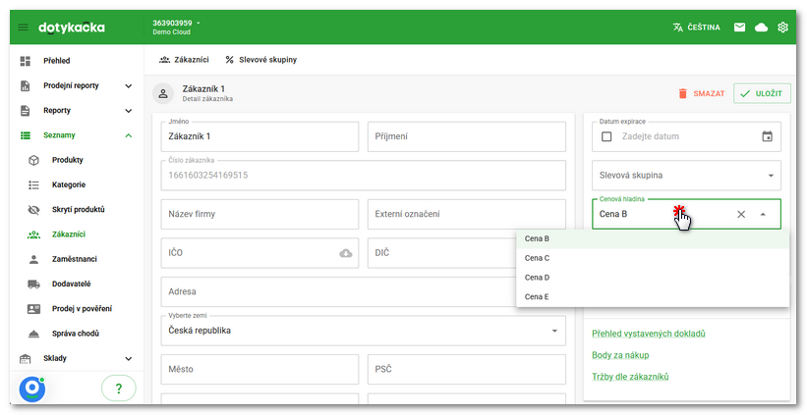
Task: Click the hamburger menu icon
Action: (24, 27)
